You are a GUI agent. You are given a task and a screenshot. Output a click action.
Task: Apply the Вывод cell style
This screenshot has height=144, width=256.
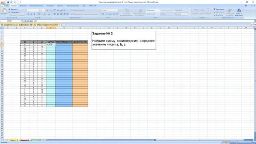click(181, 14)
